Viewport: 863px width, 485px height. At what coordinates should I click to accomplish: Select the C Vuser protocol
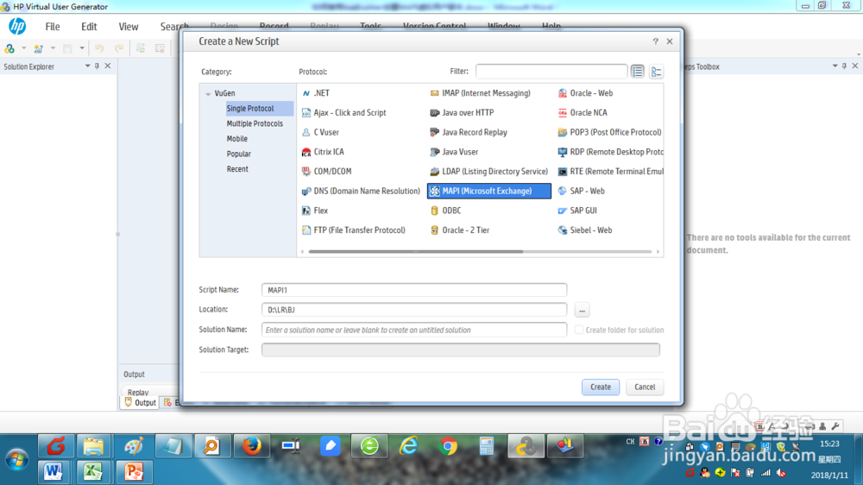click(x=320, y=132)
